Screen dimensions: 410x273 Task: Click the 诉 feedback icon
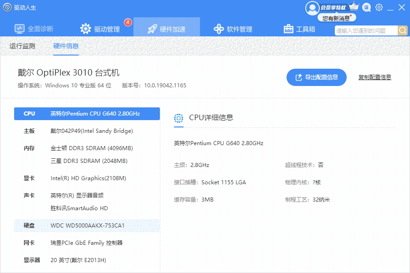(x=366, y=7)
